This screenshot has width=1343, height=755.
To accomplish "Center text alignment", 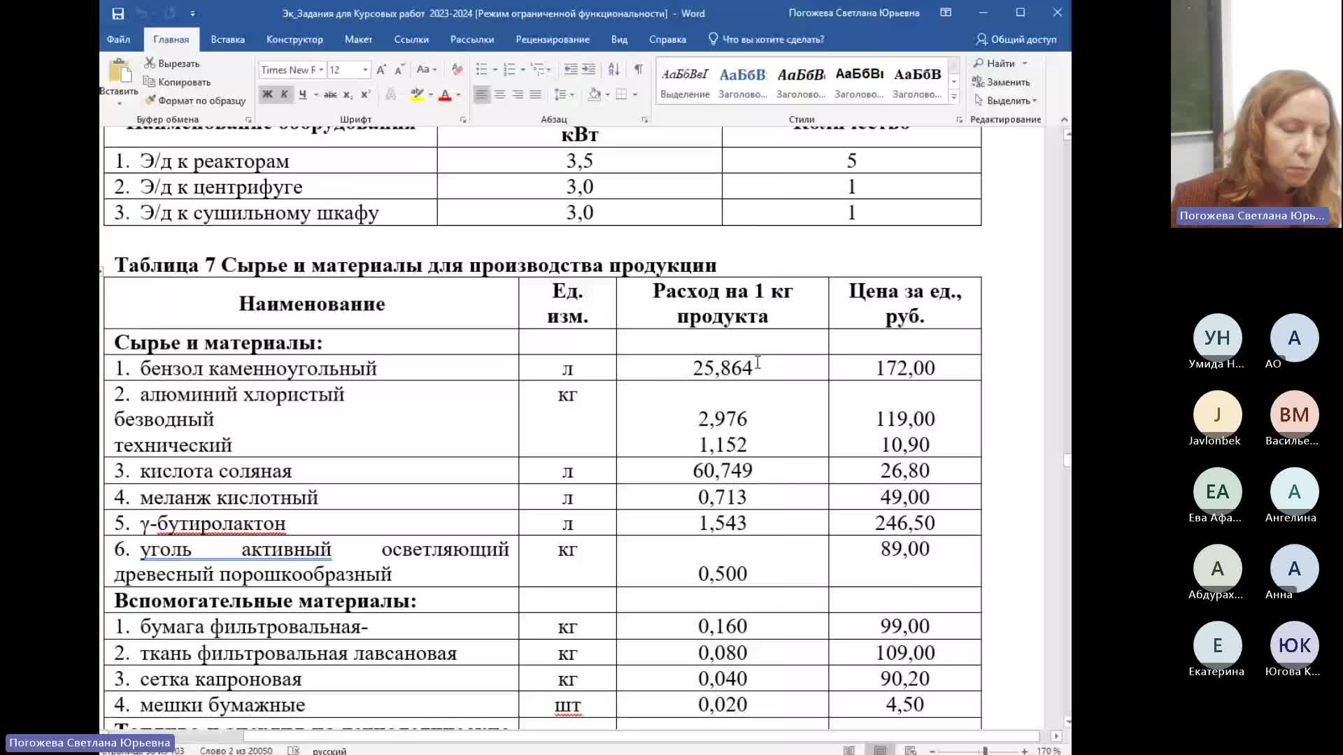I will point(499,94).
